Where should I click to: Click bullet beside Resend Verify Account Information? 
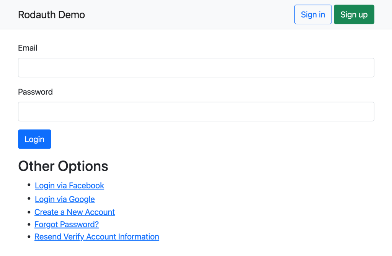click(29, 237)
